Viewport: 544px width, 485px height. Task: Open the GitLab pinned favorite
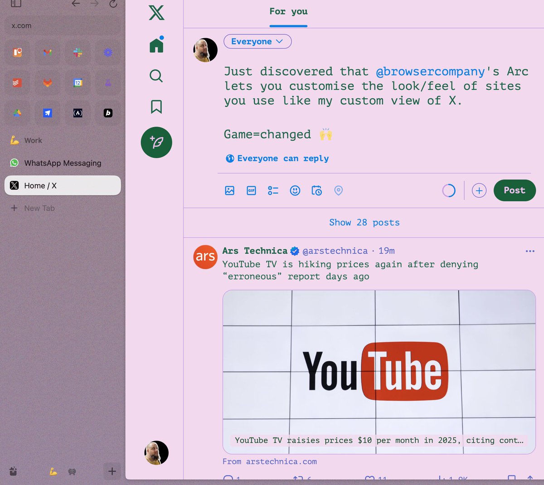point(48,83)
